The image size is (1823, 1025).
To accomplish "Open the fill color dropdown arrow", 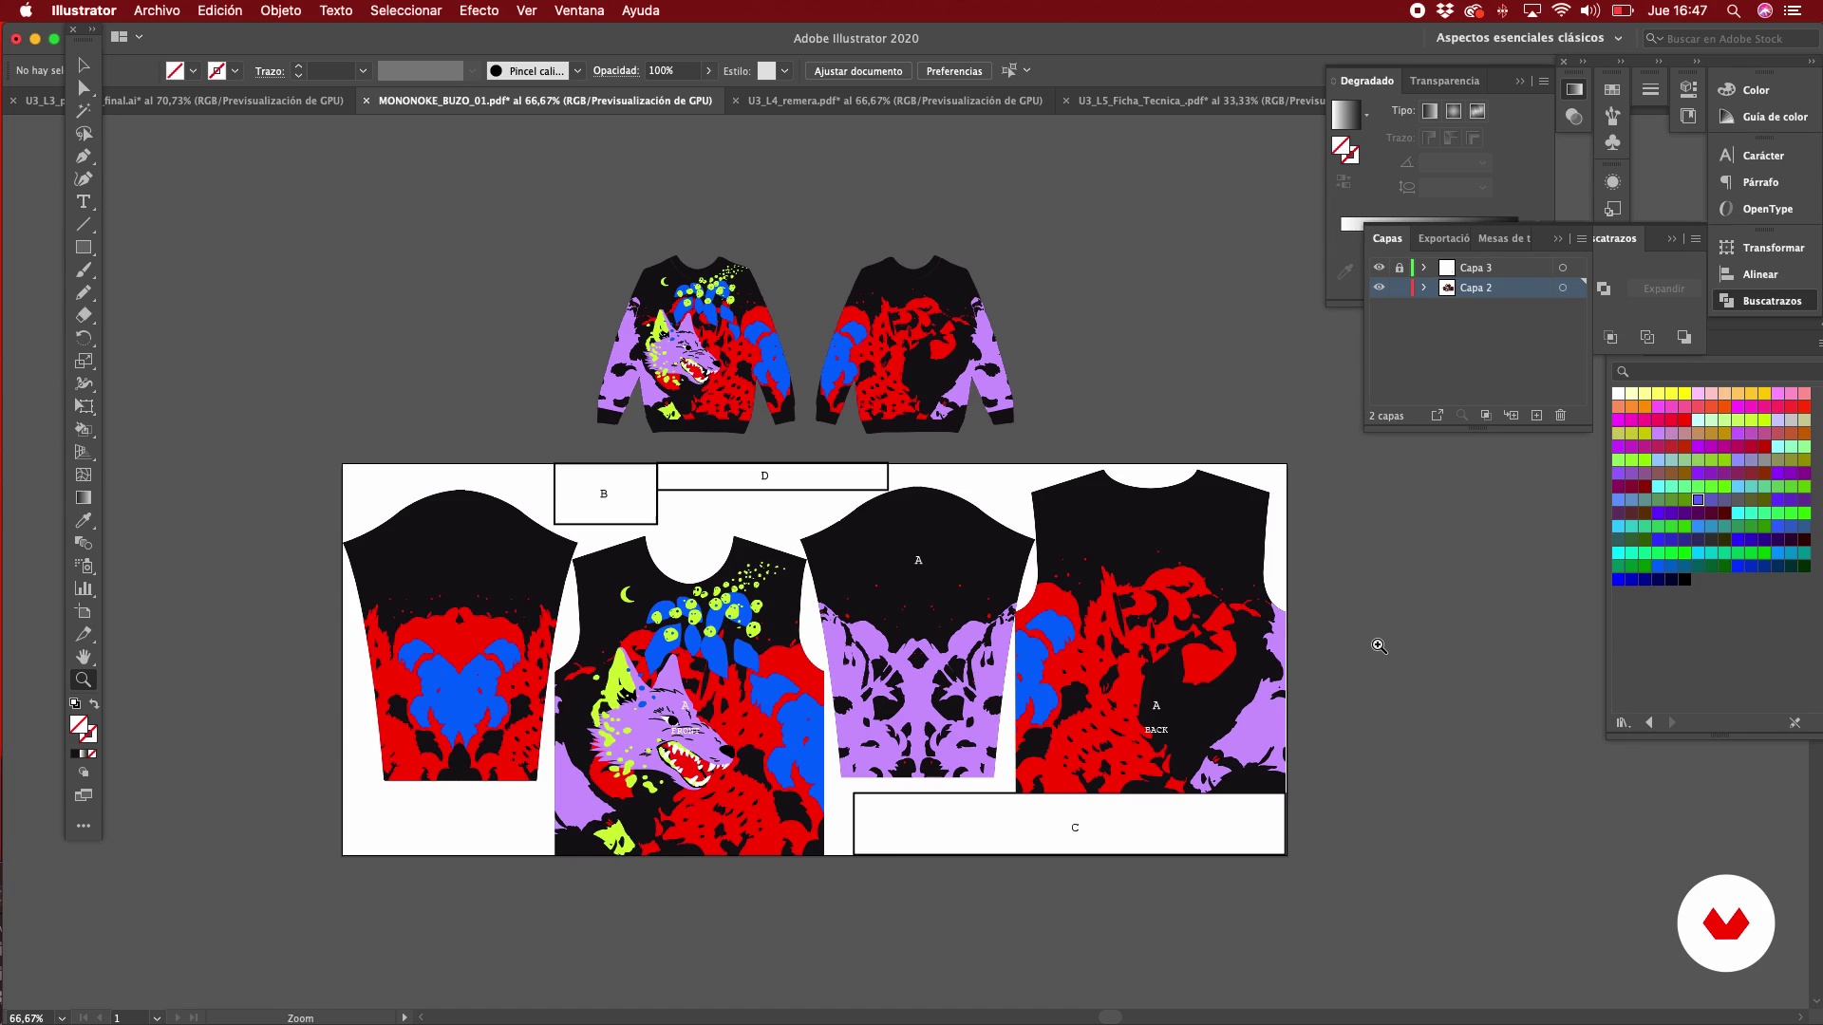I will click(x=194, y=71).
